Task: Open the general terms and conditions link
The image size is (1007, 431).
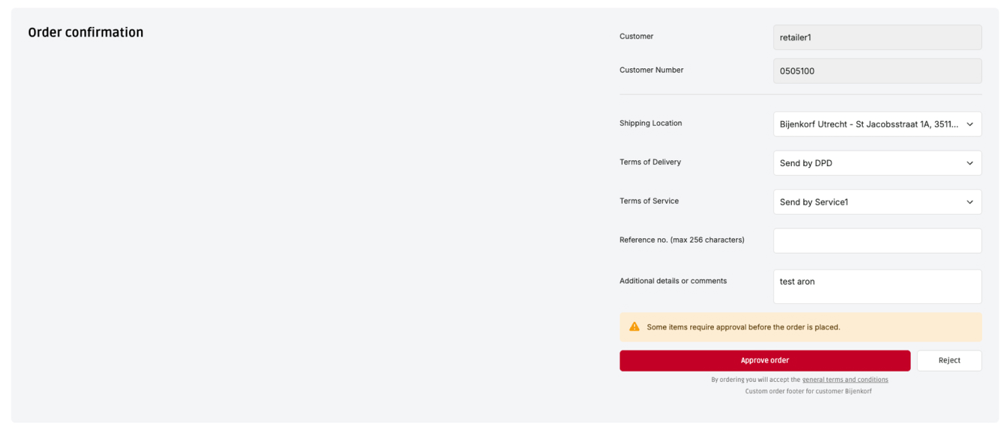Action: 845,380
